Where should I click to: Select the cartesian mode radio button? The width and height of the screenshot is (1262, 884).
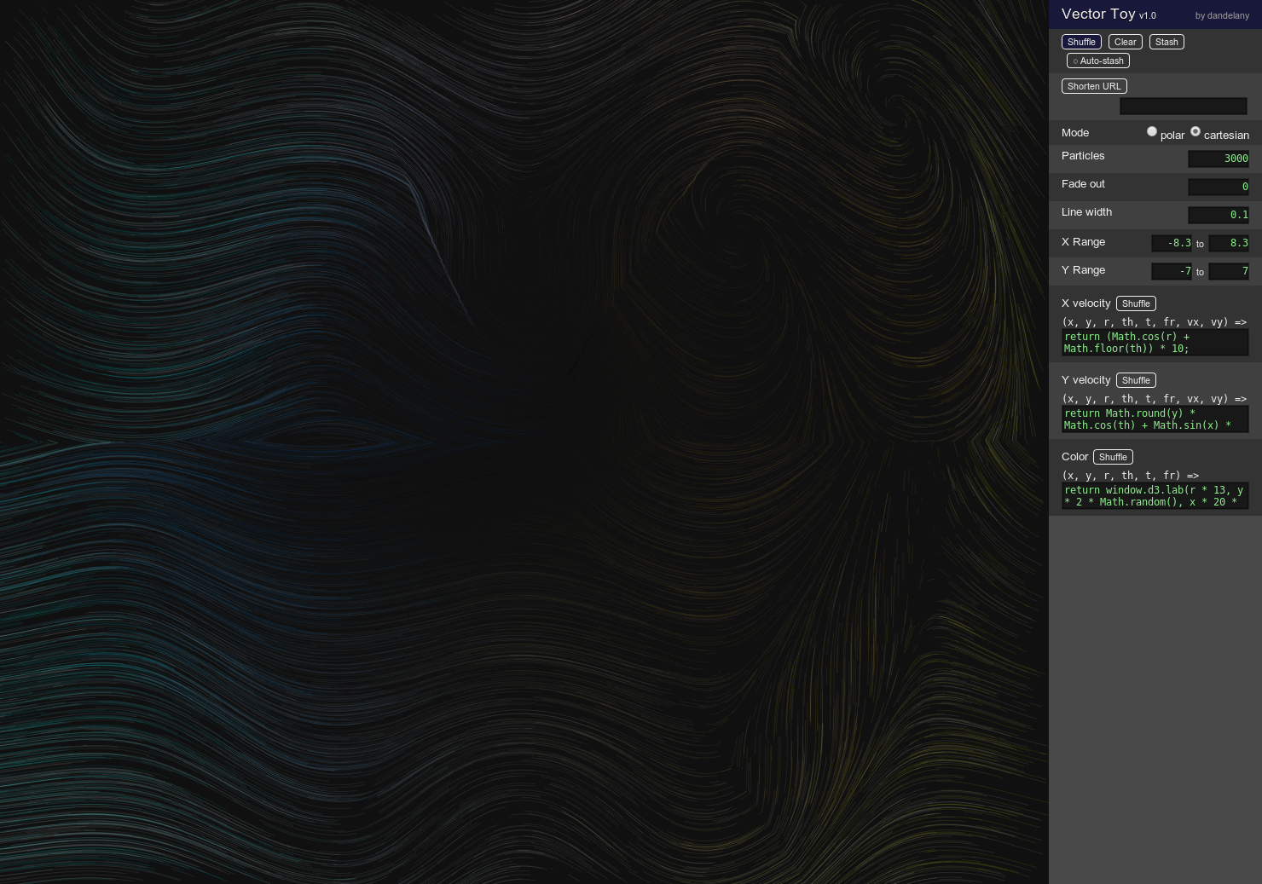coord(1195,131)
